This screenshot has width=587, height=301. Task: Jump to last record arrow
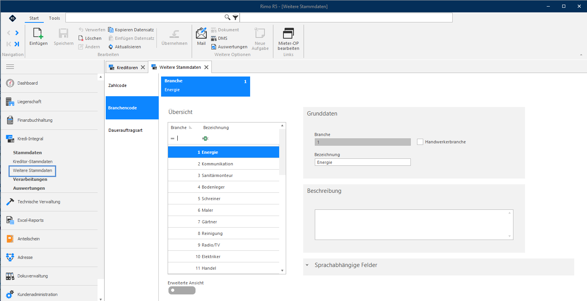(x=17, y=44)
